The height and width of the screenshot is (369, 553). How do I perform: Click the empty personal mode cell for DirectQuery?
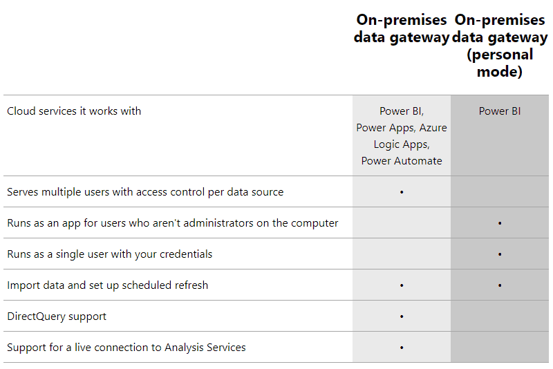[x=500, y=316]
